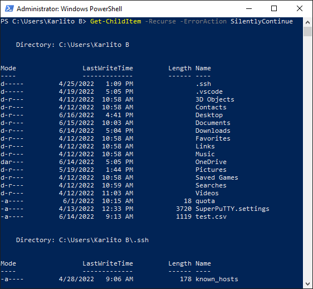Click the known_hosts file entry
This screenshot has width=313, height=289.
pyautogui.click(x=217, y=279)
